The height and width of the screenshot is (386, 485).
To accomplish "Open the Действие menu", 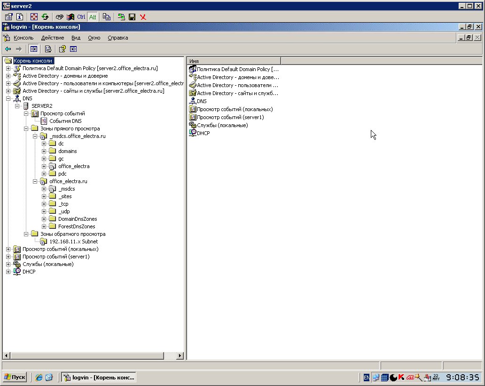I will (53, 38).
